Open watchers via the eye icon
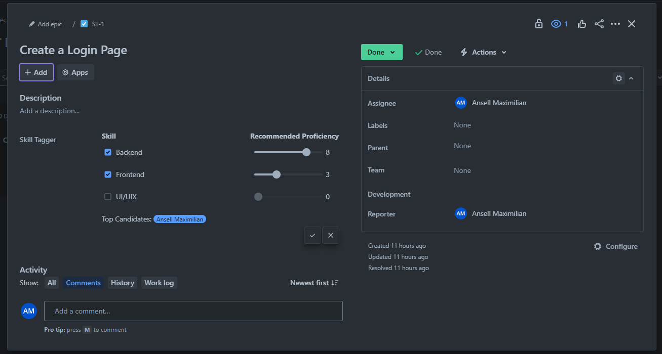The image size is (662, 354). pyautogui.click(x=556, y=23)
